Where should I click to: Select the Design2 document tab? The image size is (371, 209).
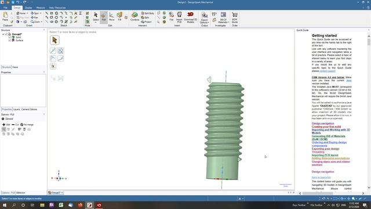click(56, 193)
